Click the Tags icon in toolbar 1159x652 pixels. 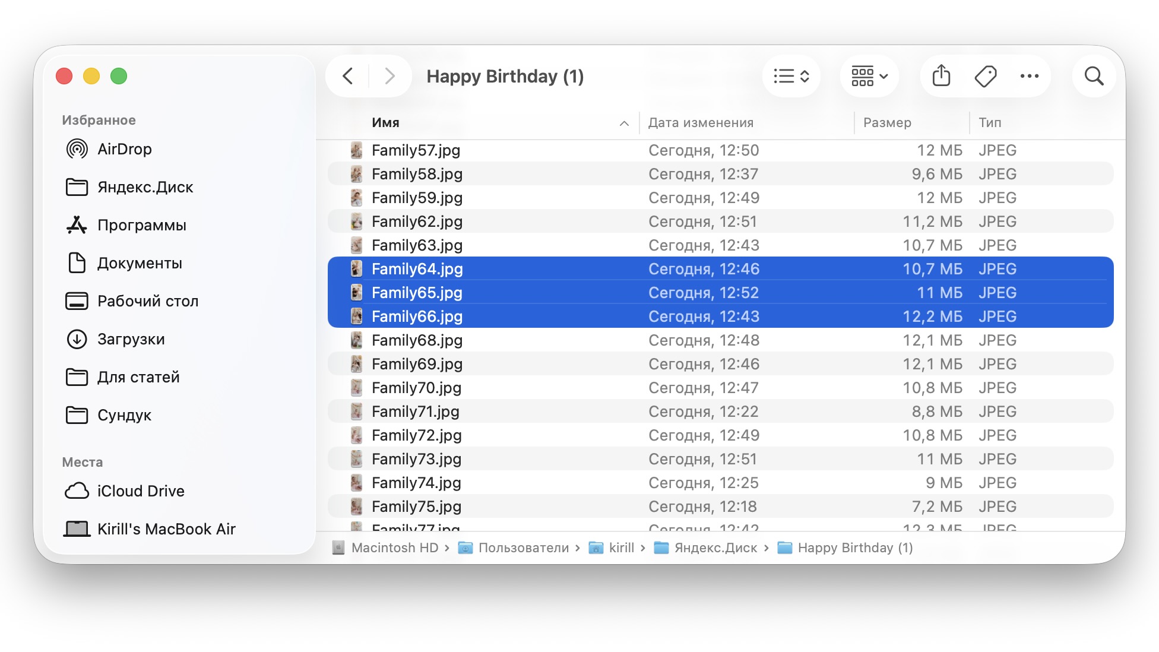click(x=986, y=76)
